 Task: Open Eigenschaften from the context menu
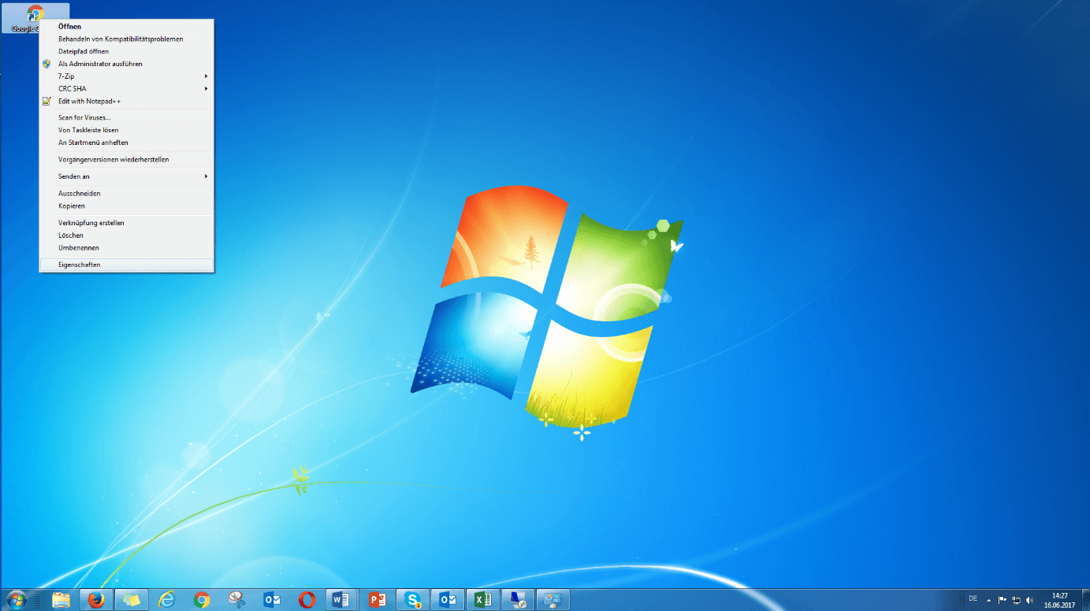point(126,265)
